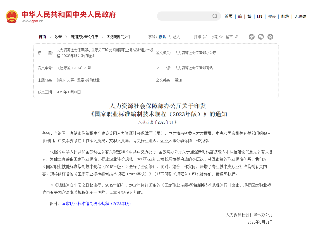Open attachment 国家职业标准编制技术规程（2023年版）
The image size is (311, 227).
(x=96, y=204)
